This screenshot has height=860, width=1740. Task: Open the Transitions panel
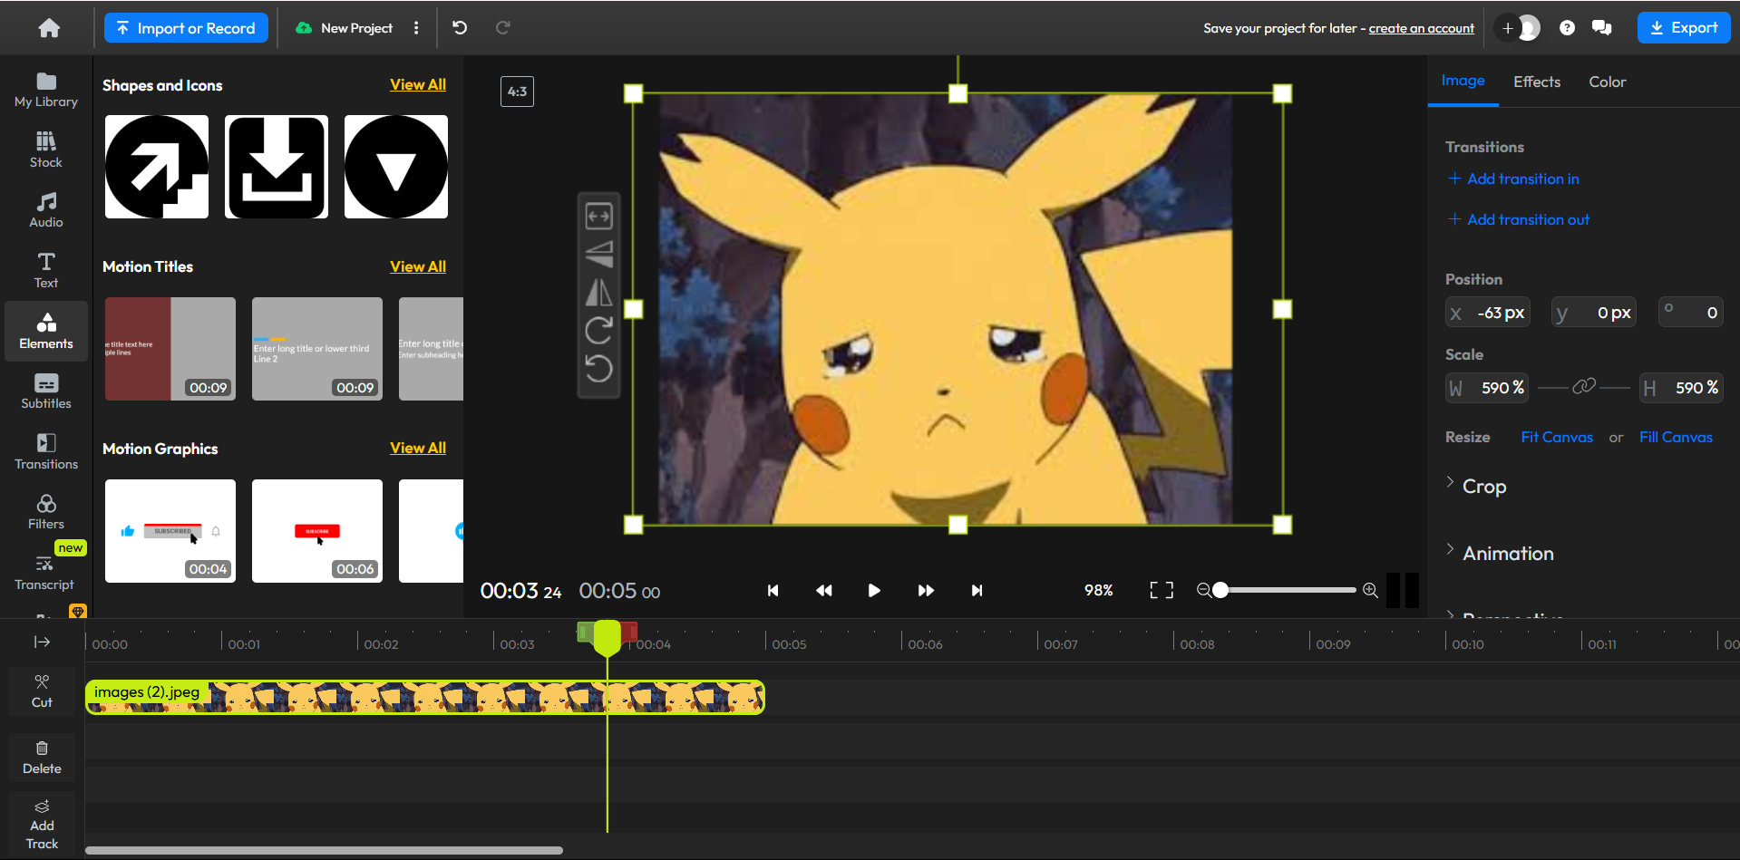[44, 450]
